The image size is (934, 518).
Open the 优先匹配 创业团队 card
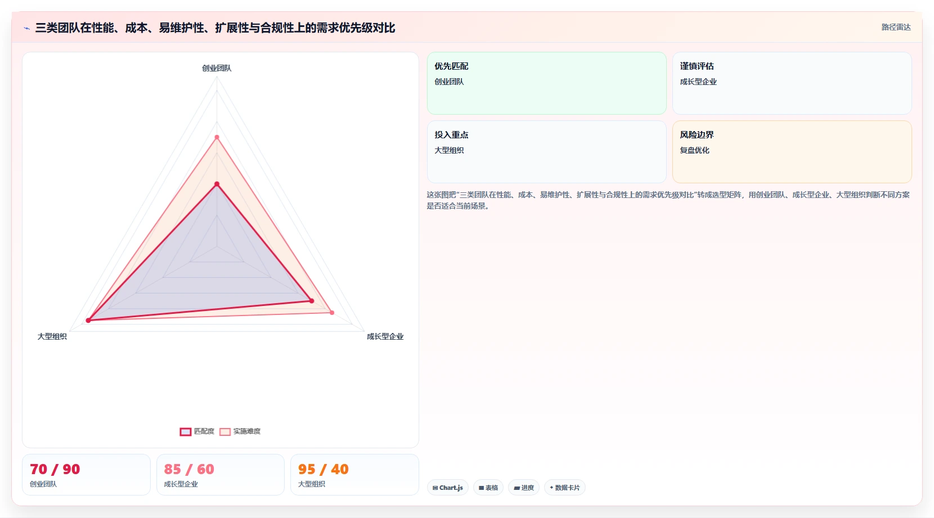pos(547,83)
